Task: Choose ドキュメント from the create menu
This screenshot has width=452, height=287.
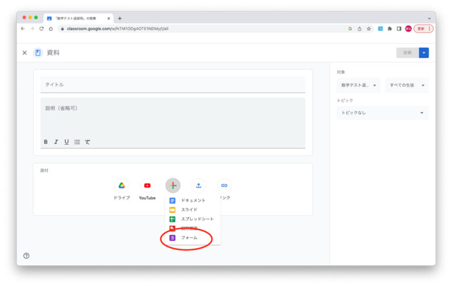Action: pyautogui.click(x=193, y=201)
